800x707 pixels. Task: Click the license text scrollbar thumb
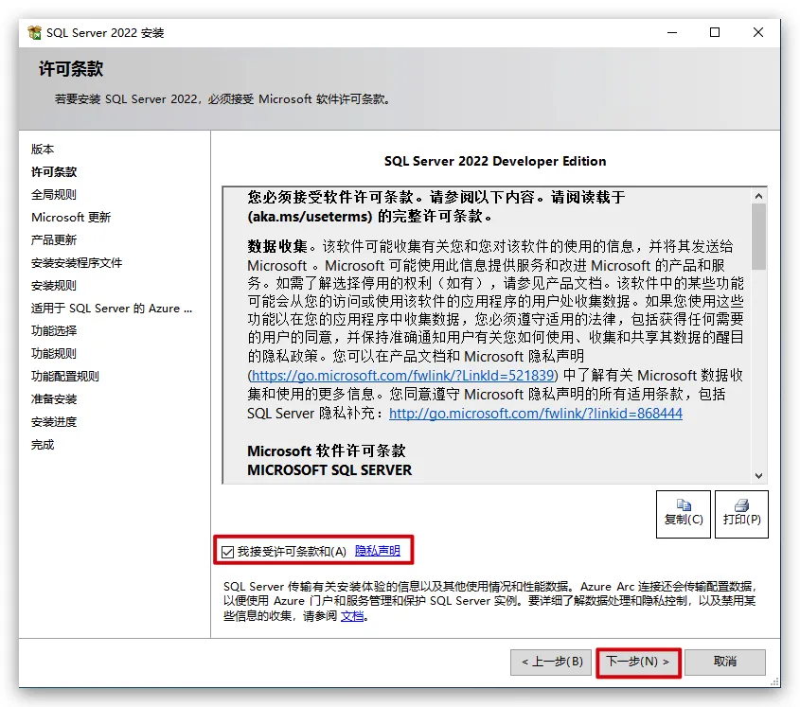(x=758, y=237)
